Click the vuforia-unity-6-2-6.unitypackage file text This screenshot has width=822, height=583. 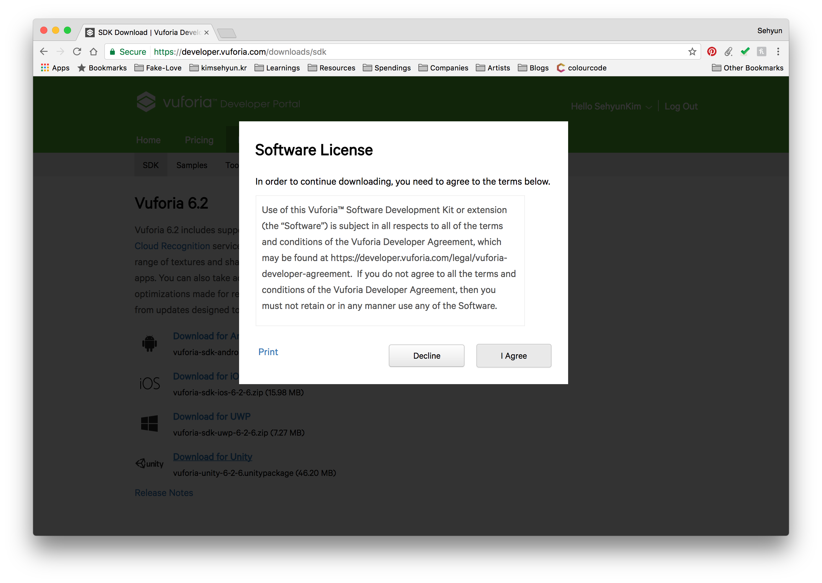point(254,473)
